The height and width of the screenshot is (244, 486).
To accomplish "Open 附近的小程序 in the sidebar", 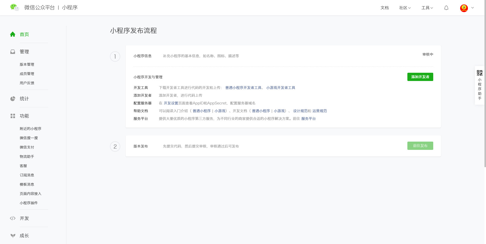I will coord(31,129).
